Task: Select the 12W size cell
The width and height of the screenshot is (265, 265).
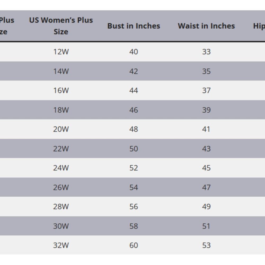Action: pyautogui.click(x=61, y=52)
